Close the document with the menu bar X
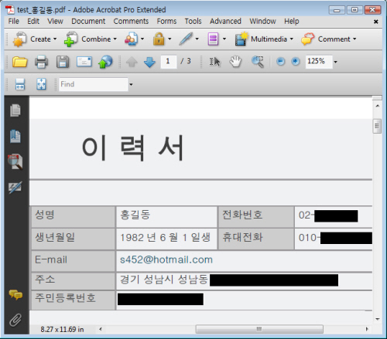The image size is (387, 339). (x=376, y=22)
